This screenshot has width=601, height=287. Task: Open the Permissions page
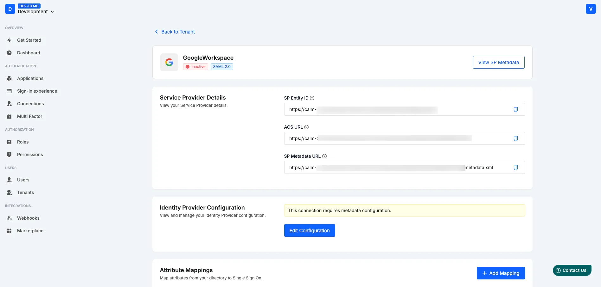pos(30,154)
